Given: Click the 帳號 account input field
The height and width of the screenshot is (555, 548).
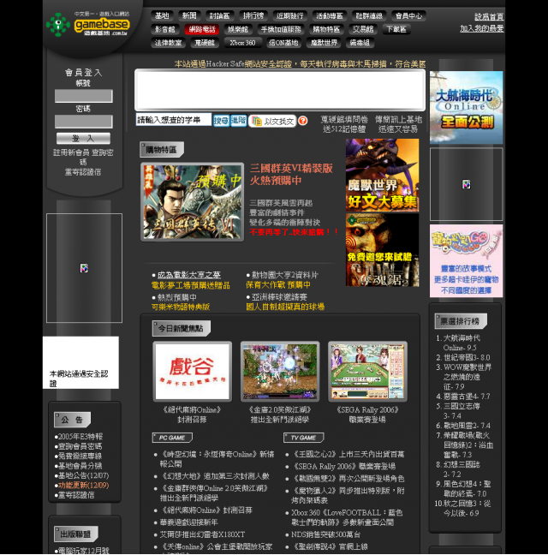Looking at the screenshot, I should 84,96.
